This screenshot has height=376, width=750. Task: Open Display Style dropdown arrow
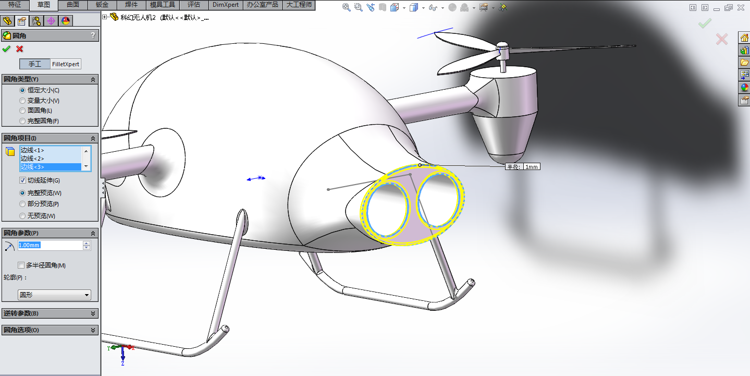[x=423, y=8]
